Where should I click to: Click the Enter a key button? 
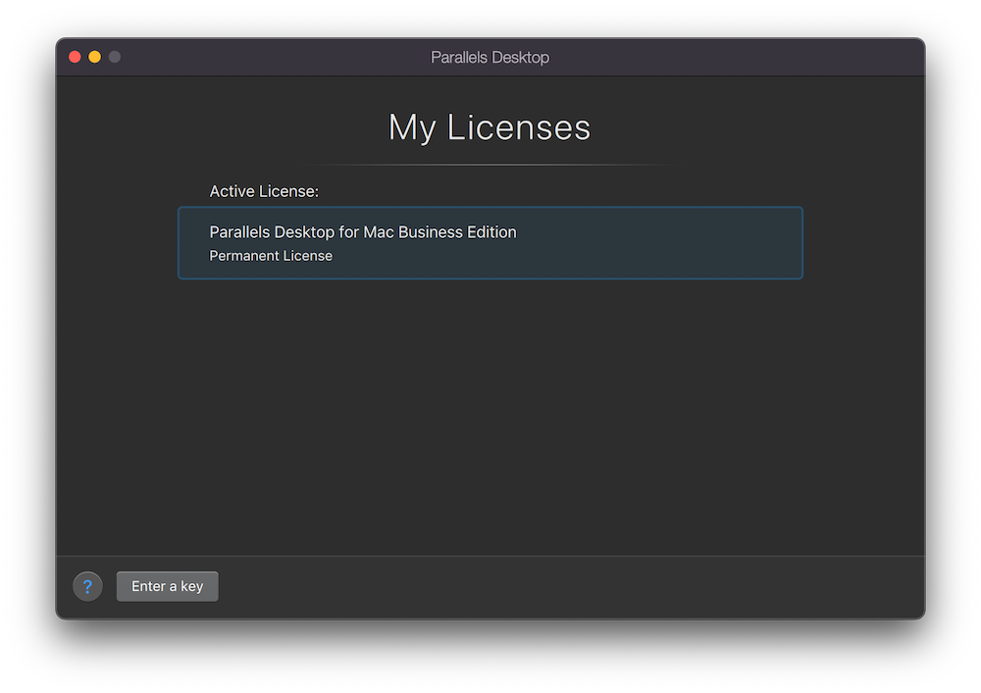pyautogui.click(x=167, y=586)
